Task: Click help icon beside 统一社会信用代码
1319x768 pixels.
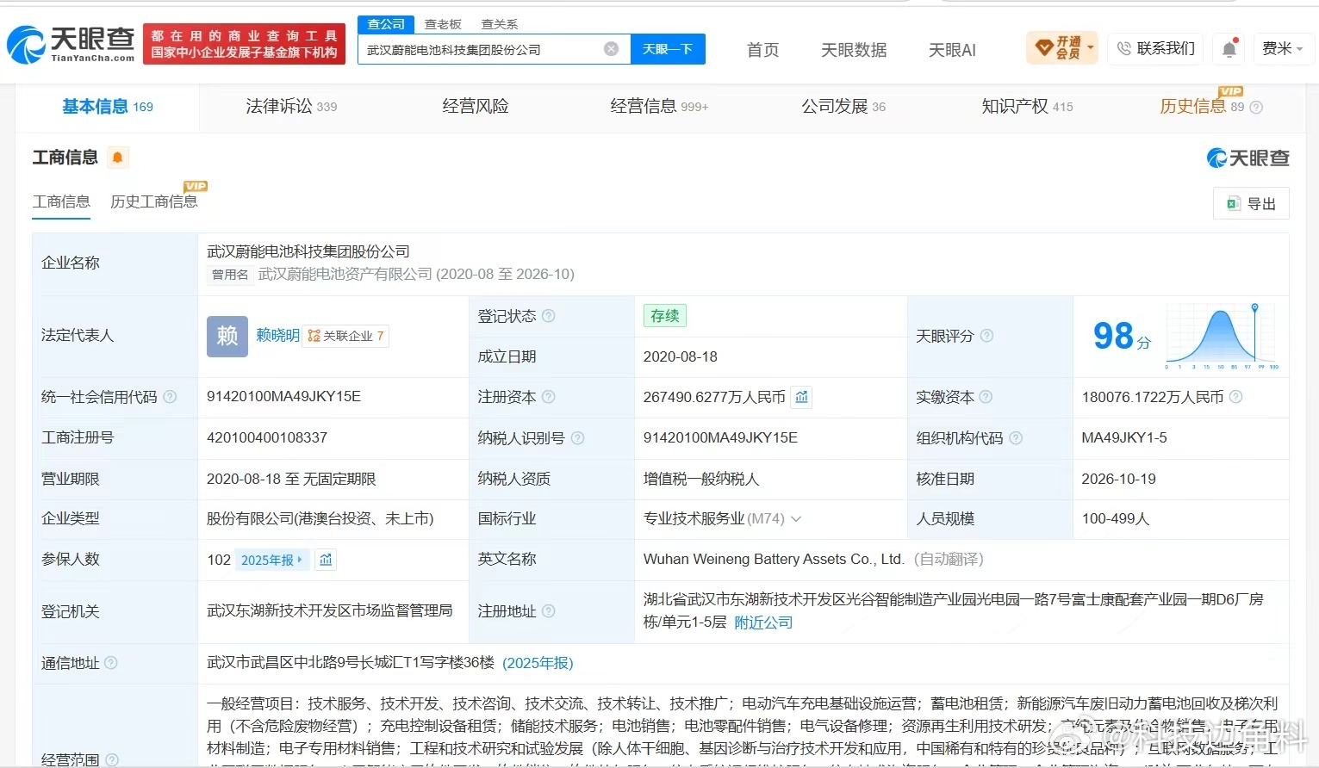Action: coord(170,397)
